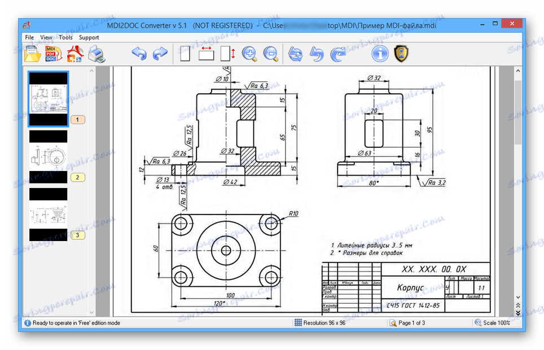Zoom out with the minus magnifier
This screenshot has width=544, height=350.
(271, 54)
